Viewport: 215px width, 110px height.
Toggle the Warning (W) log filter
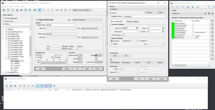42,86
